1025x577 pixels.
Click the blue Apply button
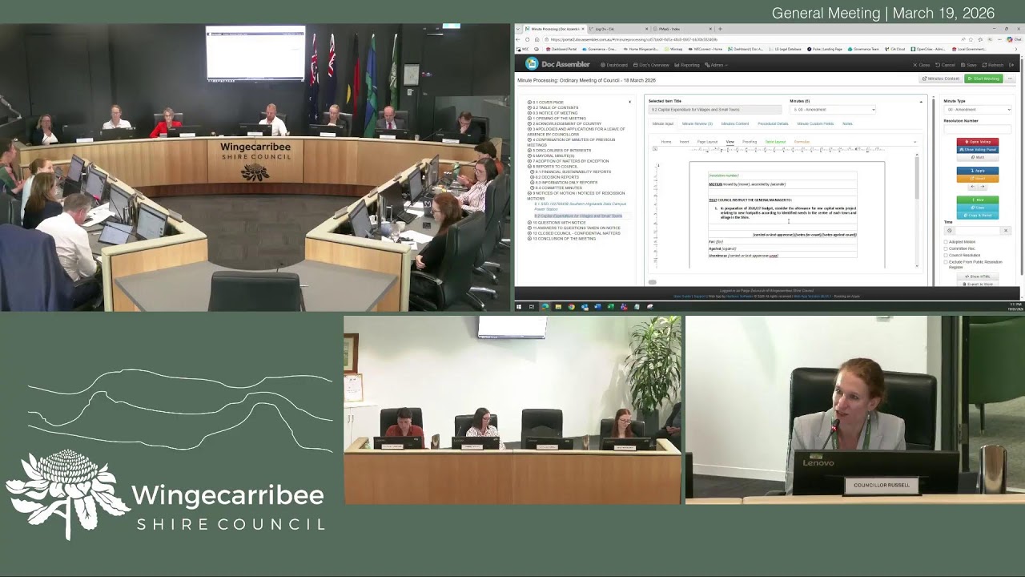point(978,171)
